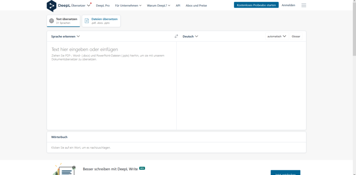356x175 pixels.
Task: Open the API menu link
Action: [x=178, y=6]
